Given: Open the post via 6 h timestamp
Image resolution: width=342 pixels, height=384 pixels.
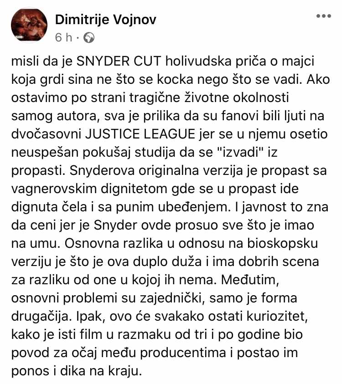Looking at the screenshot, I should (64, 38).
